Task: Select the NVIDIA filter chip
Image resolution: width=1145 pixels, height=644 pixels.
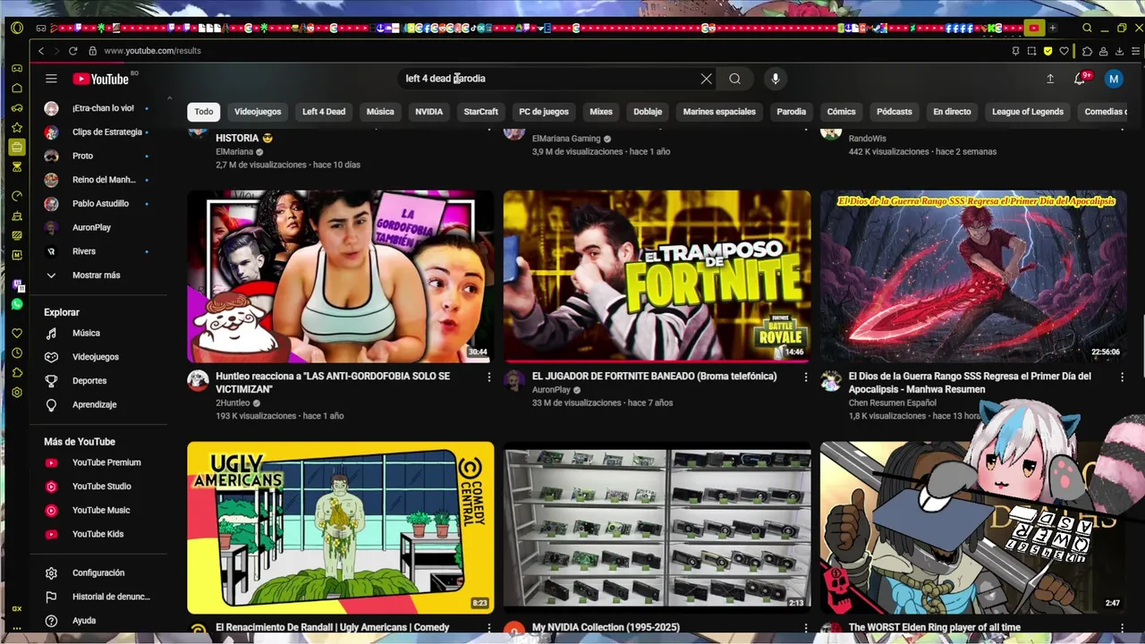Action: (428, 112)
